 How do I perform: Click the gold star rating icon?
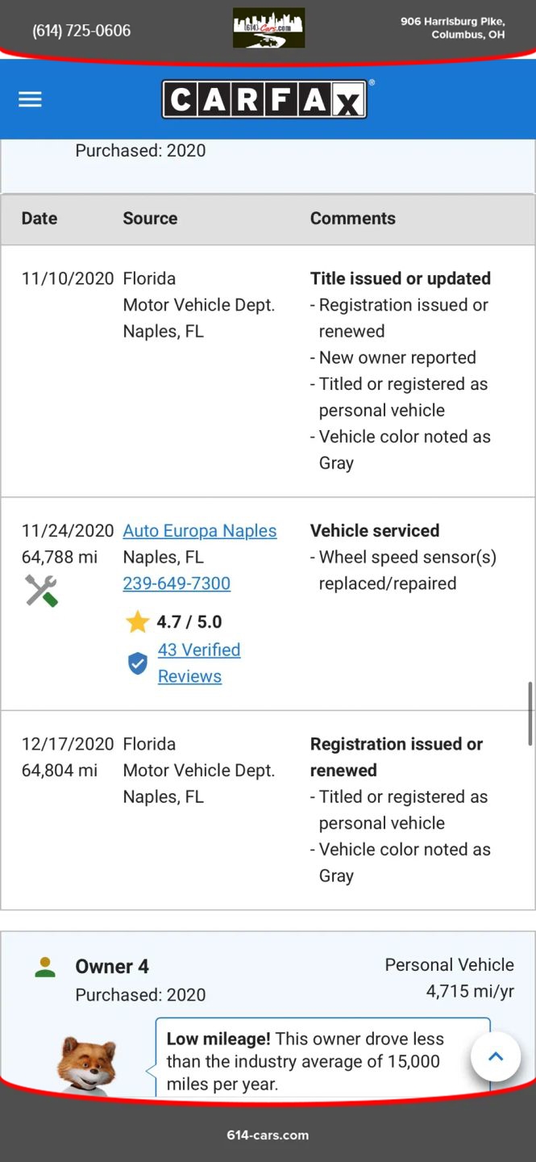click(138, 622)
